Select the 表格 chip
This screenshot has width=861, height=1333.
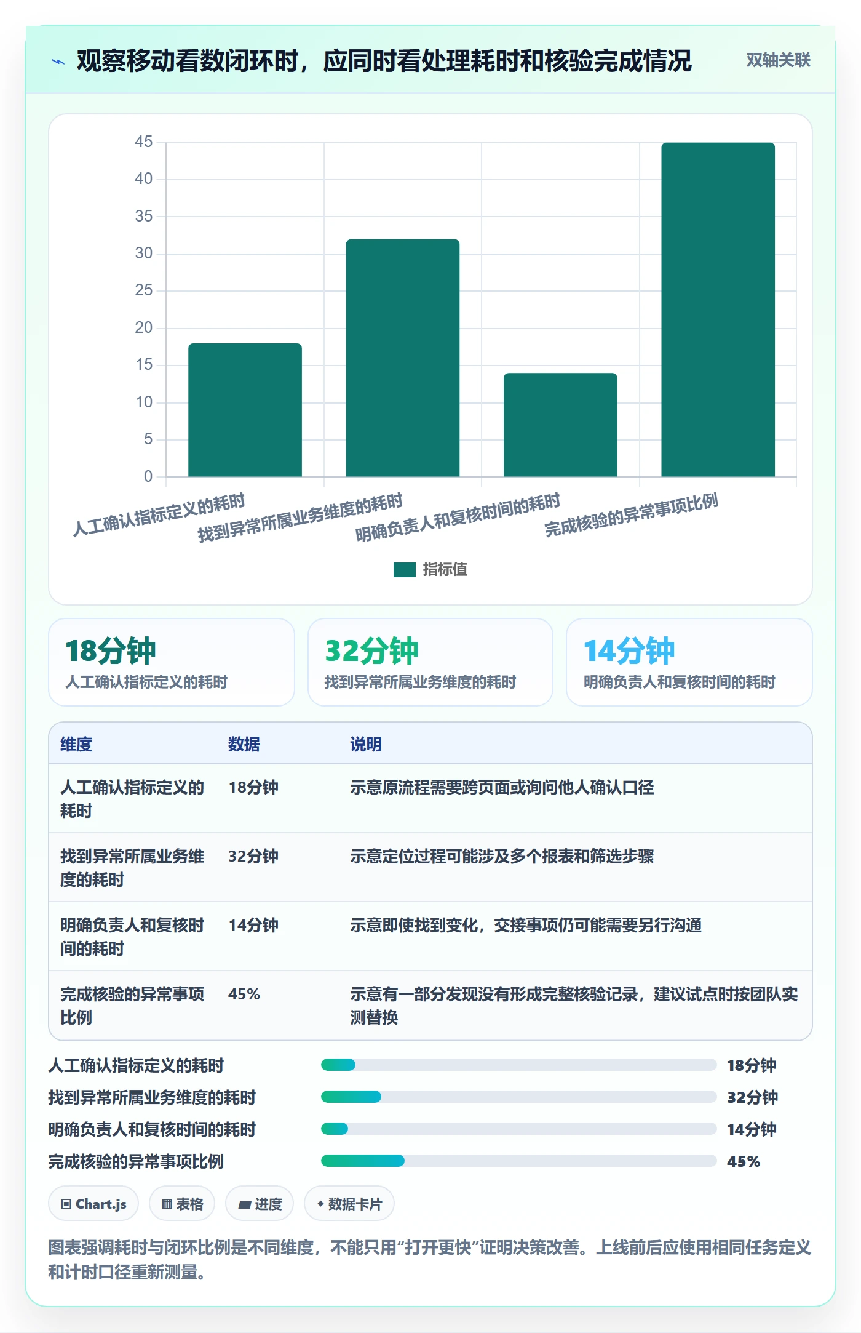[182, 1203]
